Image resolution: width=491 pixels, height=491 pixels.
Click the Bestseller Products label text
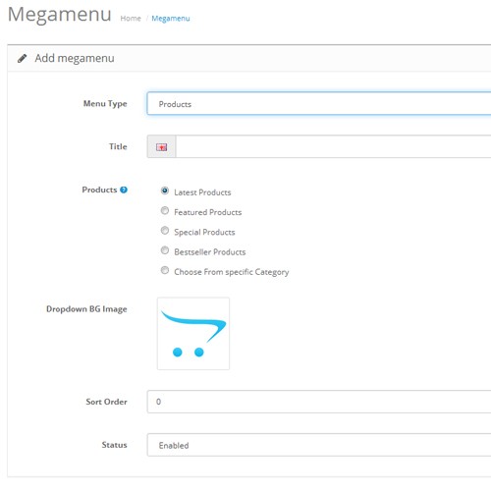[x=210, y=252]
